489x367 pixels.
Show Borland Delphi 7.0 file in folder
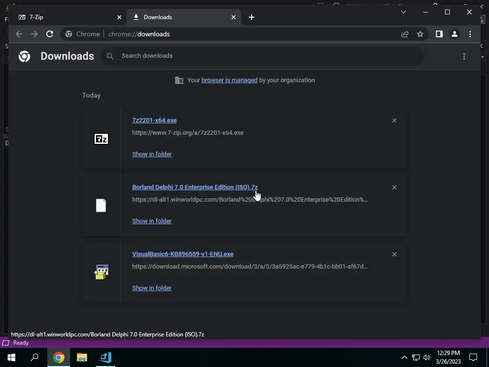pyautogui.click(x=152, y=221)
